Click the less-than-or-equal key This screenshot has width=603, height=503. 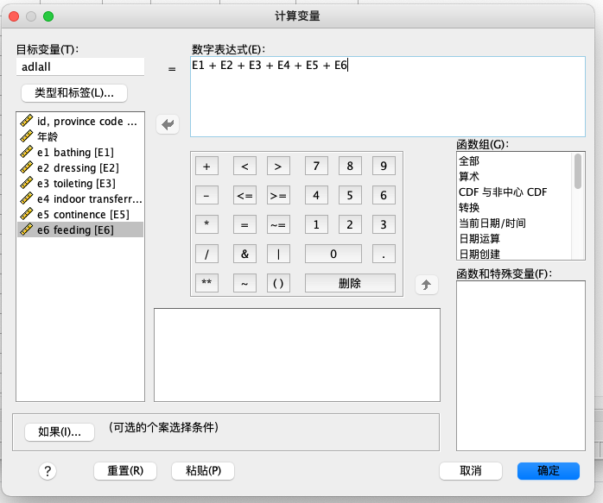[244, 196]
